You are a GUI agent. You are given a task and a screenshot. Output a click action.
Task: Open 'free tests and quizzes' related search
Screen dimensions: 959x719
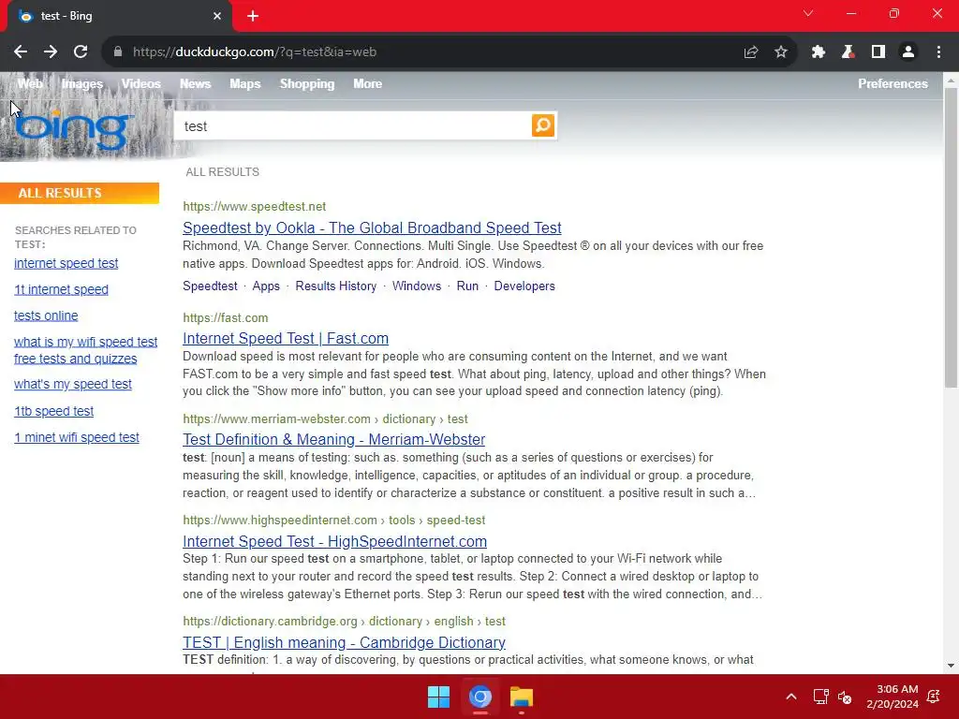(x=75, y=359)
